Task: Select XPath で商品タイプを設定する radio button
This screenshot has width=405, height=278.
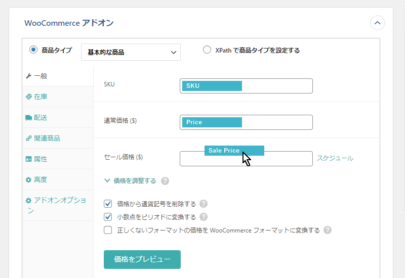Action: click(x=207, y=50)
